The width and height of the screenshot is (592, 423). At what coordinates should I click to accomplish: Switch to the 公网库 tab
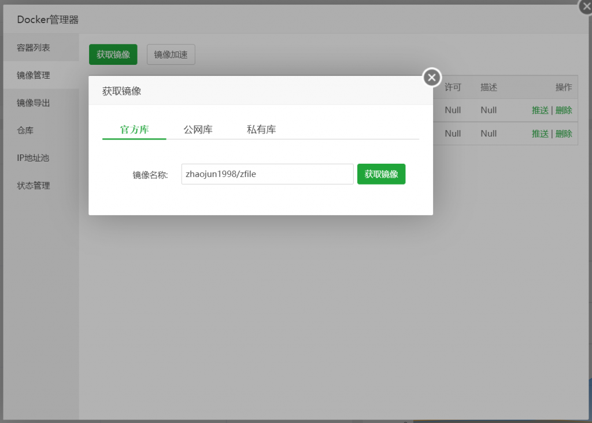(x=197, y=129)
